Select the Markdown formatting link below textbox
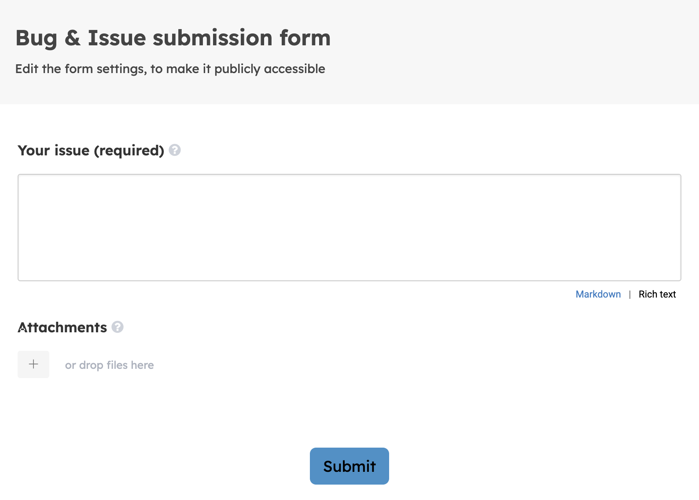 [598, 294]
